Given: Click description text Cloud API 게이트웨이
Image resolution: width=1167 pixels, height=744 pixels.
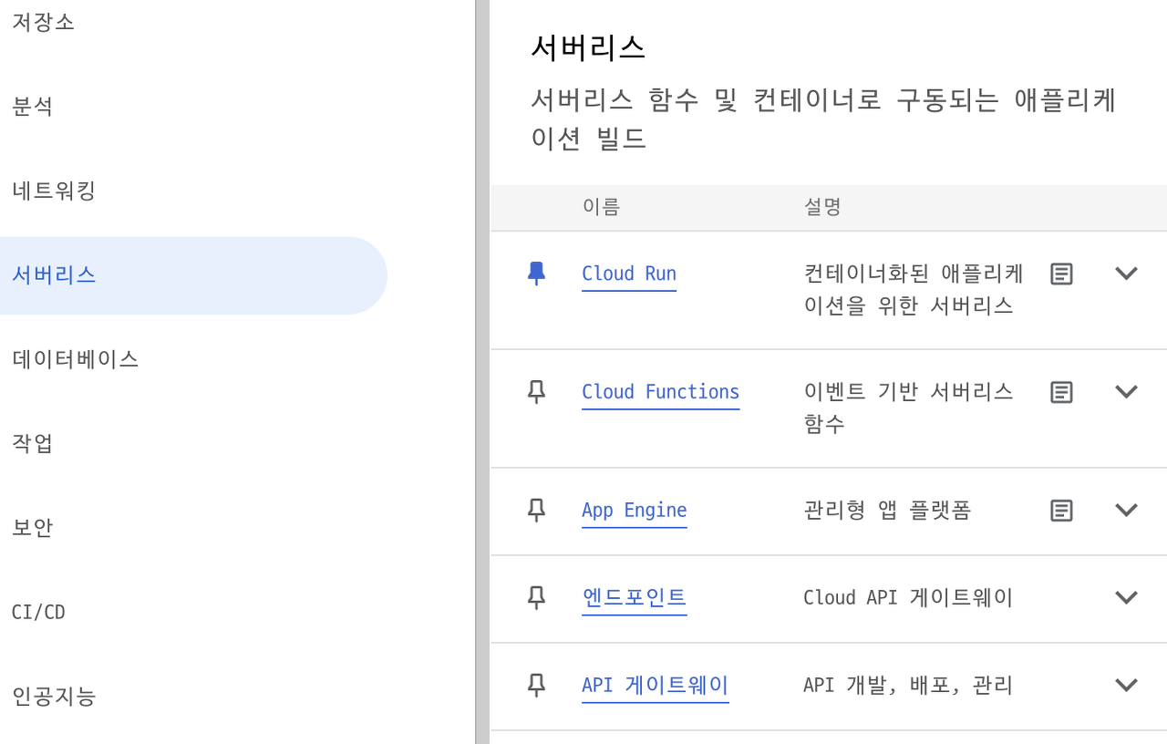Looking at the screenshot, I should click(908, 598).
